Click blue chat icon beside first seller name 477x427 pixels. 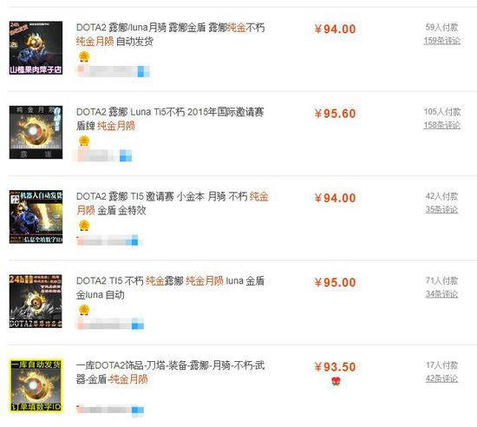coord(143,71)
